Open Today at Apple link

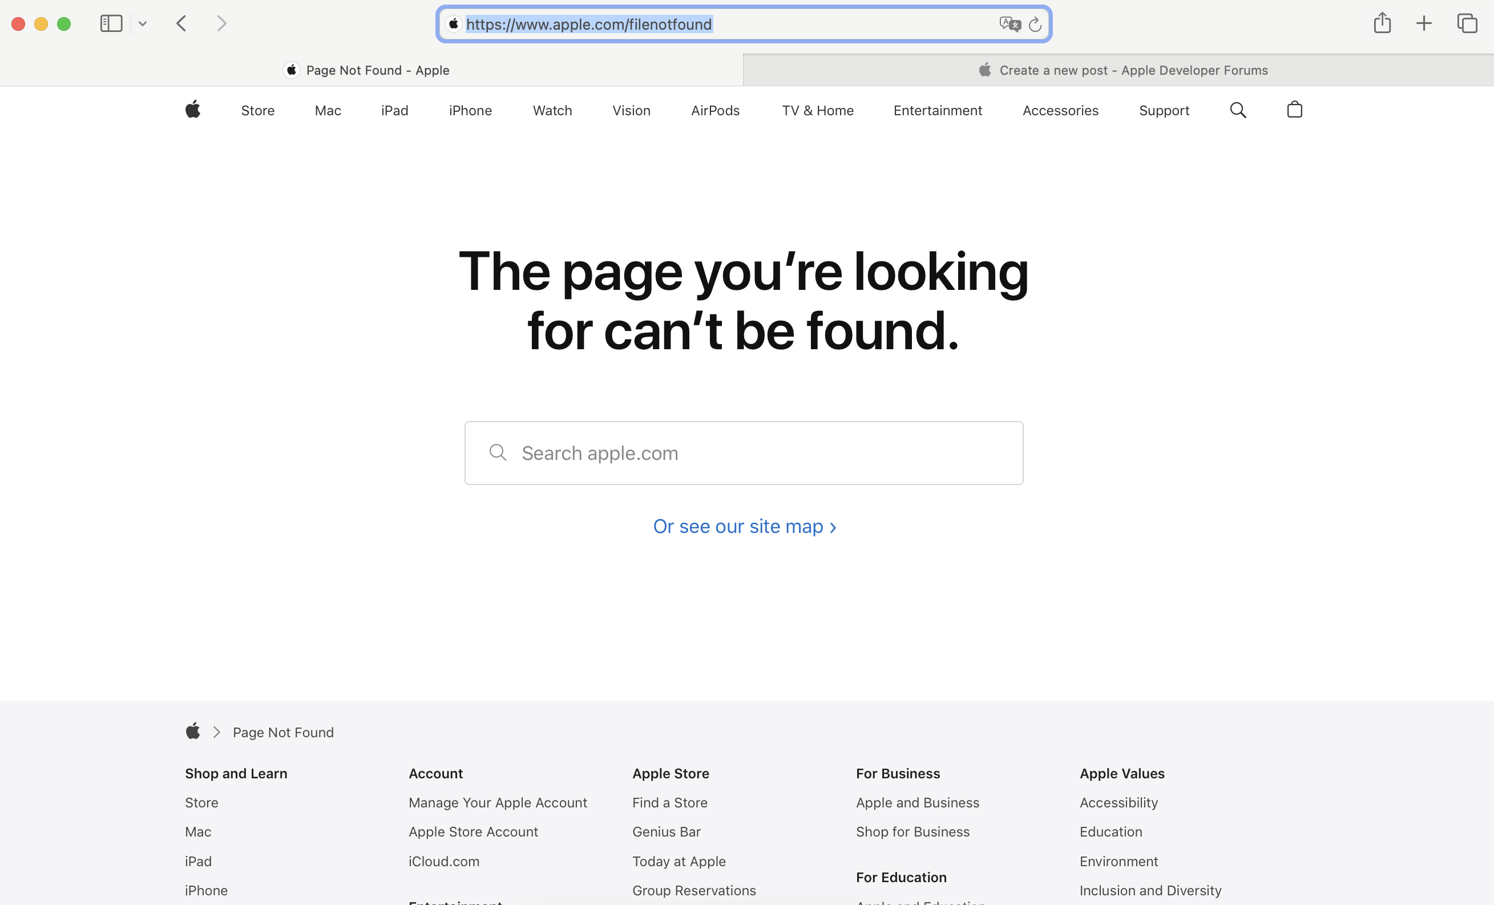pyautogui.click(x=679, y=862)
